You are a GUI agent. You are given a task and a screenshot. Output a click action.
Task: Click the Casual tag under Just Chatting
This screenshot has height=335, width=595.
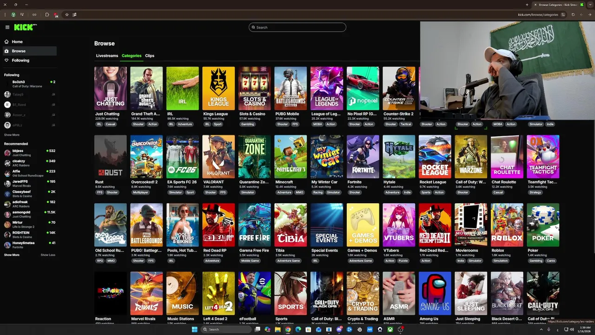tap(110, 124)
